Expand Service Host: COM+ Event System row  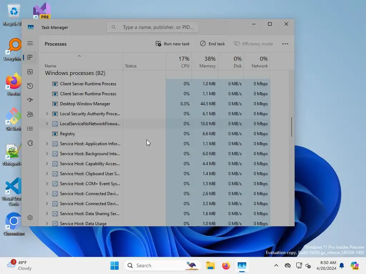pos(47,184)
